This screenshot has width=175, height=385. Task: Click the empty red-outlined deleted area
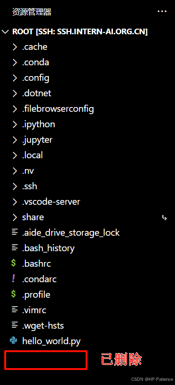[x=46, y=360]
